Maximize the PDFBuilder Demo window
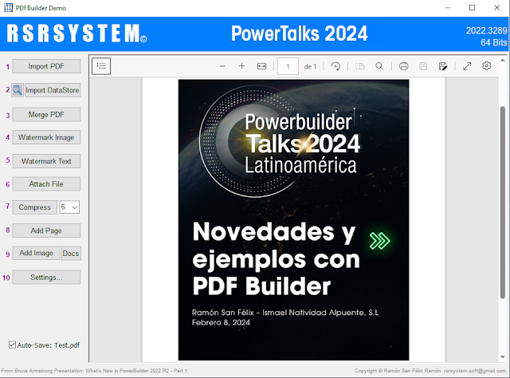This screenshot has height=378, width=510. point(472,8)
